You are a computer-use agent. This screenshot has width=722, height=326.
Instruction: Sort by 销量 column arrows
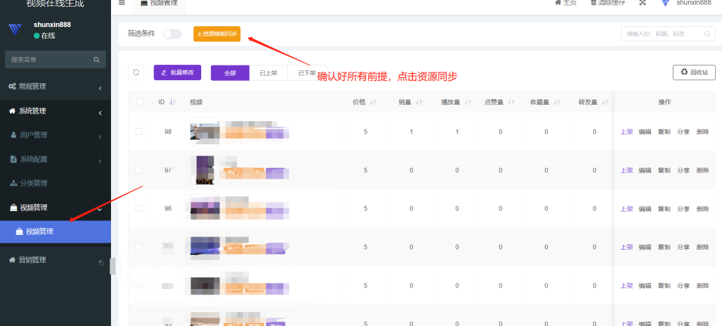click(419, 103)
